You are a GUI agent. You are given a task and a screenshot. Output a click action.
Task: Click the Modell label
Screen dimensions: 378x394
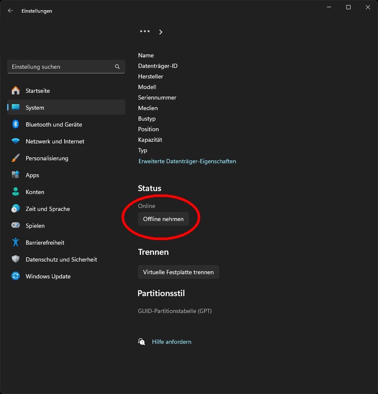[x=147, y=87]
